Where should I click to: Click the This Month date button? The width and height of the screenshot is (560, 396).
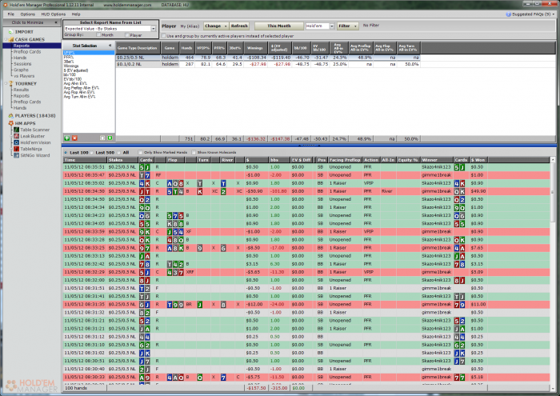(279, 26)
